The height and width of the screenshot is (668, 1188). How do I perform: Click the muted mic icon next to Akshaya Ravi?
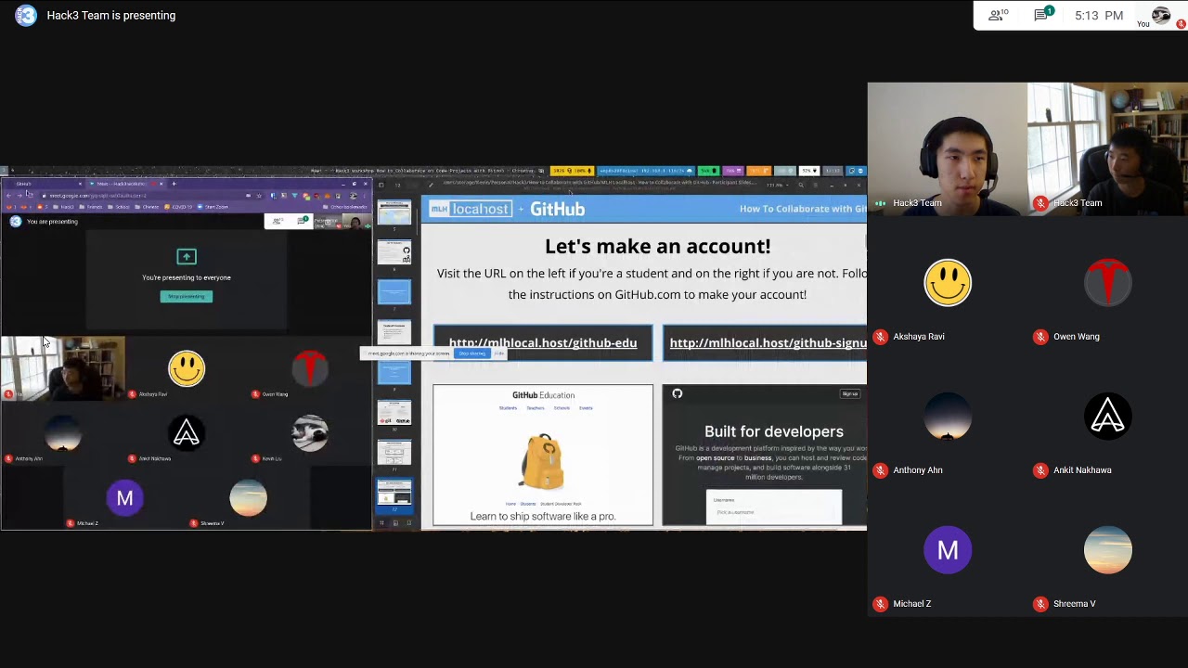click(880, 337)
